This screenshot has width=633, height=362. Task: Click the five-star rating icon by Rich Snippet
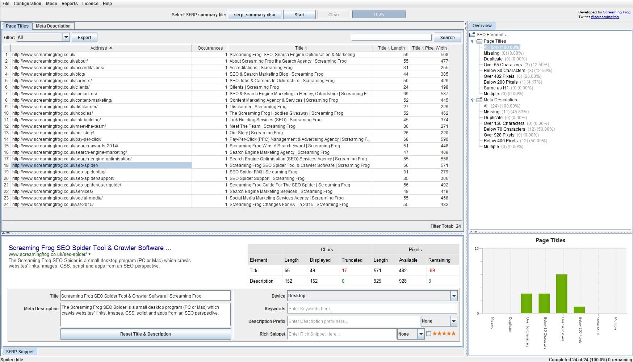444,333
